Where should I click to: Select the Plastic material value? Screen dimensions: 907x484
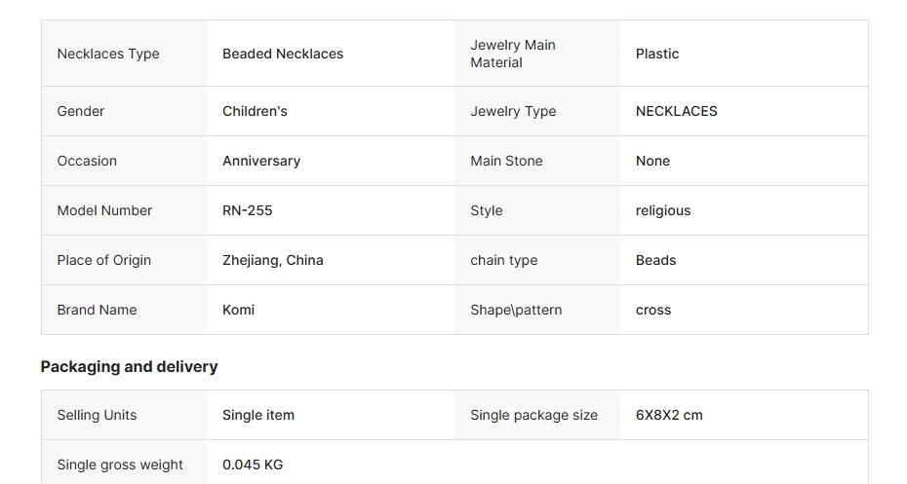(657, 54)
